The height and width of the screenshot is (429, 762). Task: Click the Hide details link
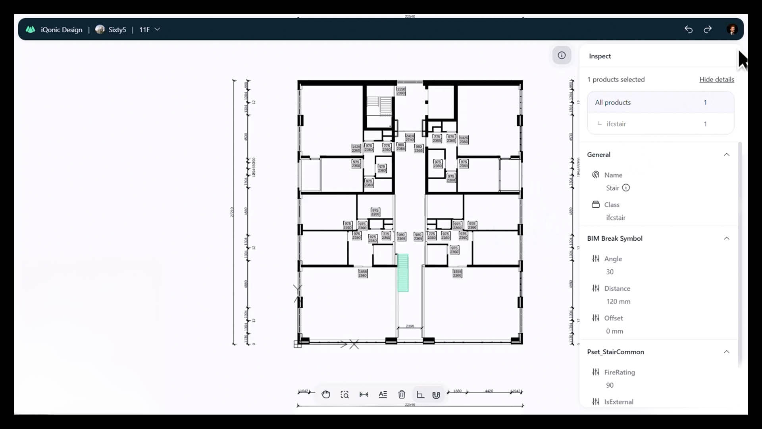[716, 79]
